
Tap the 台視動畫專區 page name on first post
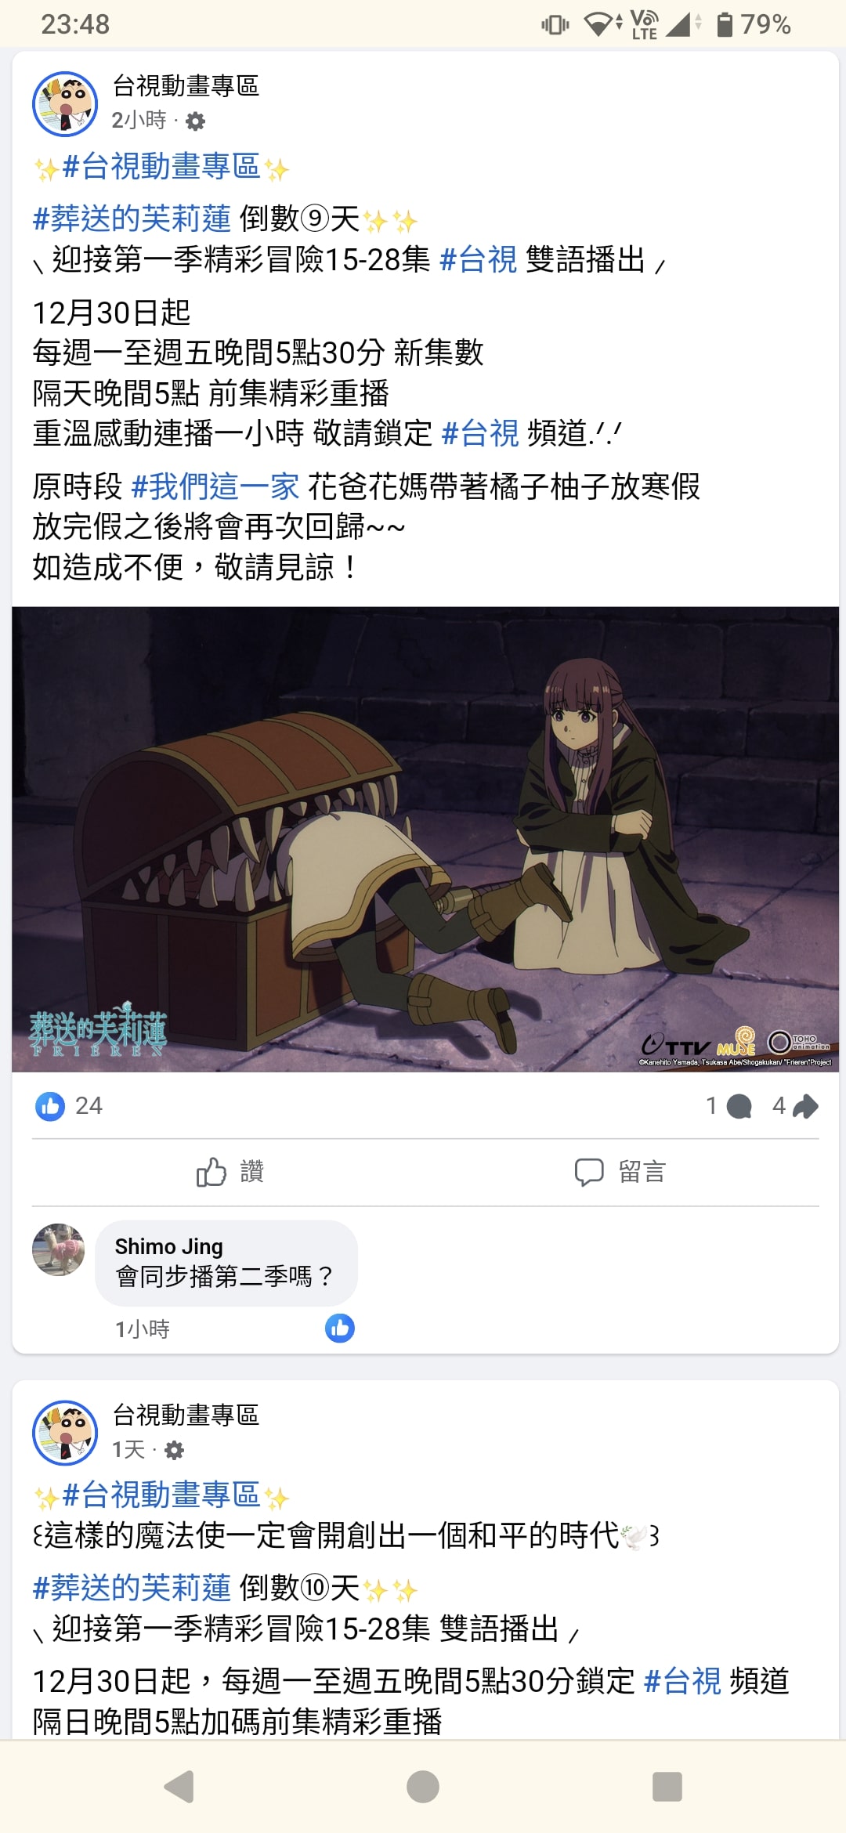[186, 86]
